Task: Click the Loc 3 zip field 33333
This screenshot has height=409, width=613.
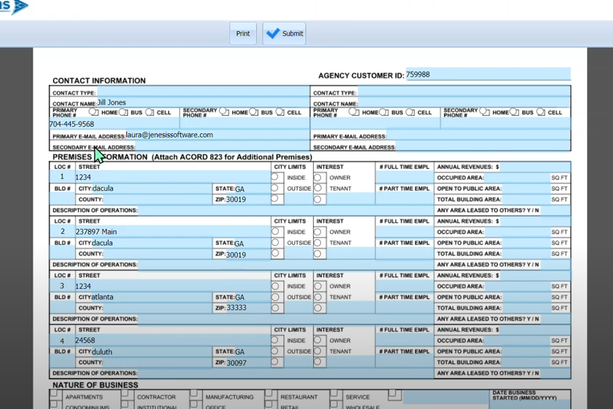Action: click(248, 308)
